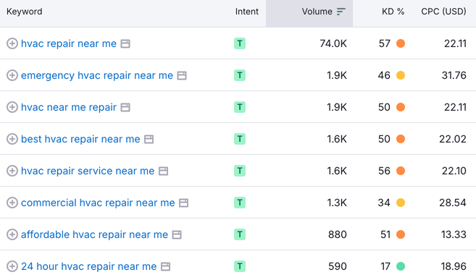The image size is (476, 280).
Task: Open SERP view icon for 'hvac near me repair'
Action: coord(125,108)
